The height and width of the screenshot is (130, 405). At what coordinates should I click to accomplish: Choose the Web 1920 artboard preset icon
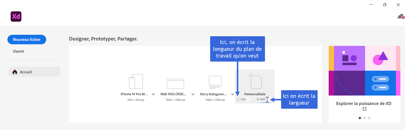176,84
